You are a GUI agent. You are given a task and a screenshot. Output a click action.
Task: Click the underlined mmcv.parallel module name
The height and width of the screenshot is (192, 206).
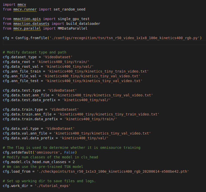pos(27,28)
